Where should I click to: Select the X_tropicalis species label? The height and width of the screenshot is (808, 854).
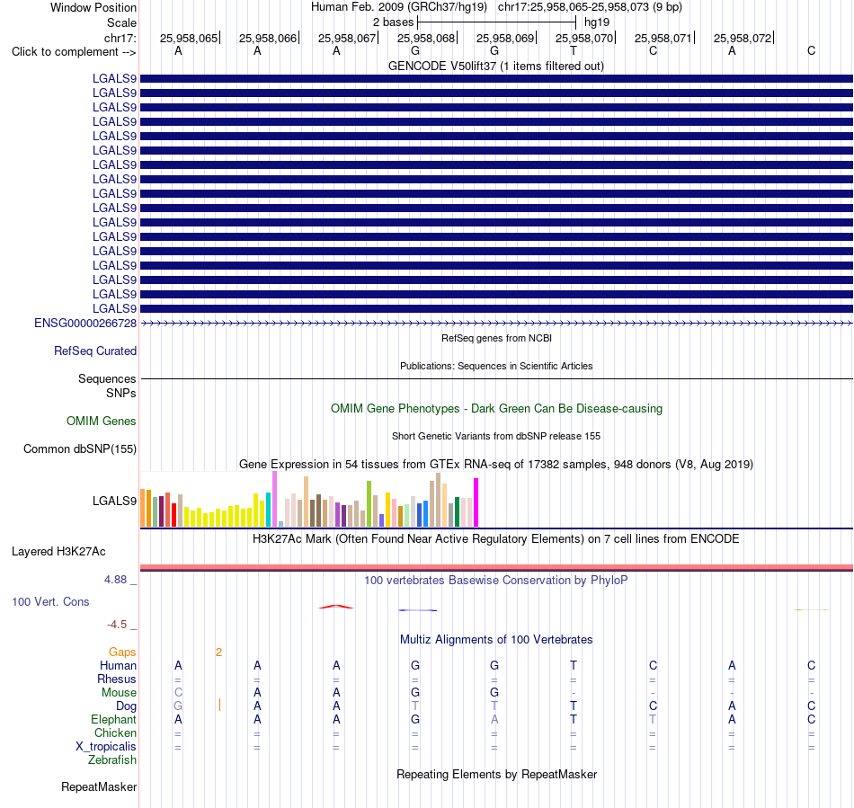pos(106,747)
